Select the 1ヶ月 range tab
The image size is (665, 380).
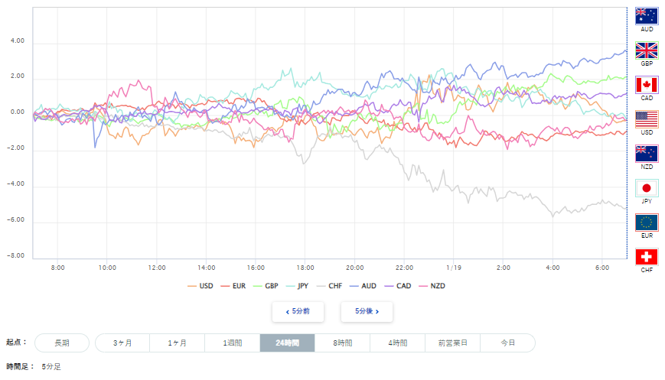click(x=178, y=343)
